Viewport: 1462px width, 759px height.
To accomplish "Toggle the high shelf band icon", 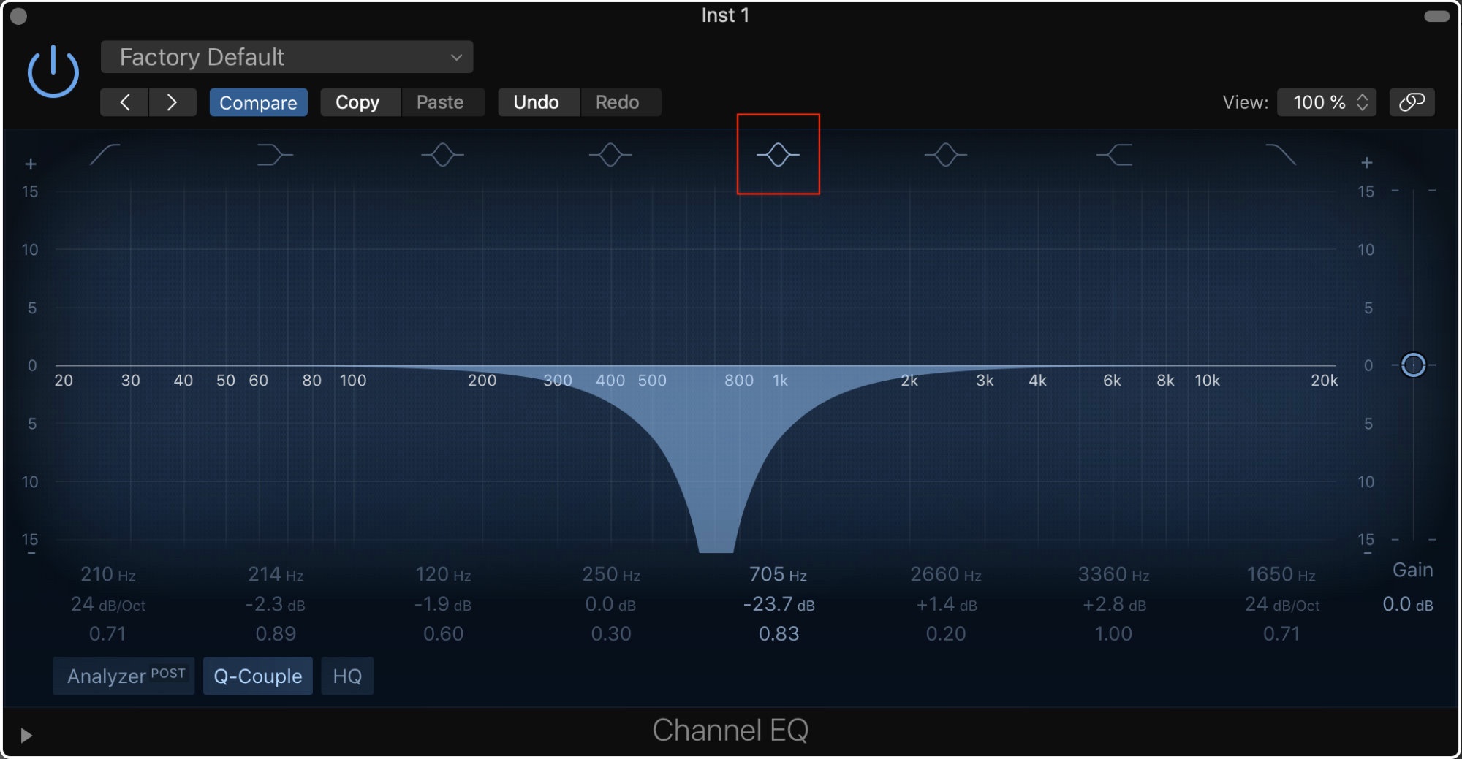I will pyautogui.click(x=1114, y=155).
